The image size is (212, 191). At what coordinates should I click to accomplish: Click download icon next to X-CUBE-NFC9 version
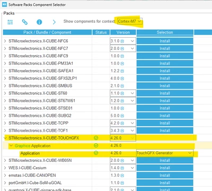tap(122, 56)
